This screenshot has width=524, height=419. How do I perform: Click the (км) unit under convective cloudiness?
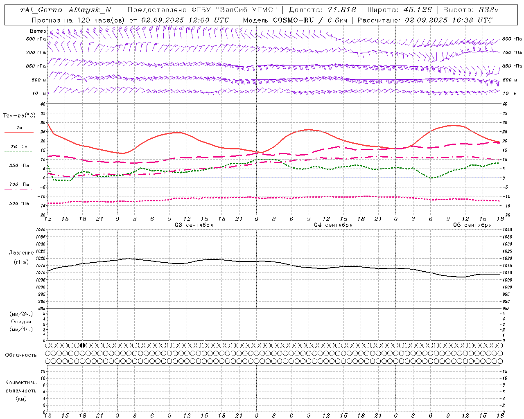[x=21, y=399]
